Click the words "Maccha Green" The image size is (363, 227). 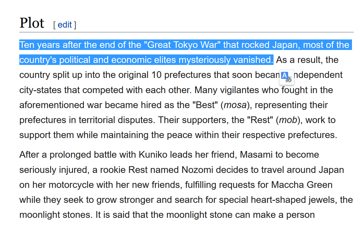302,185
